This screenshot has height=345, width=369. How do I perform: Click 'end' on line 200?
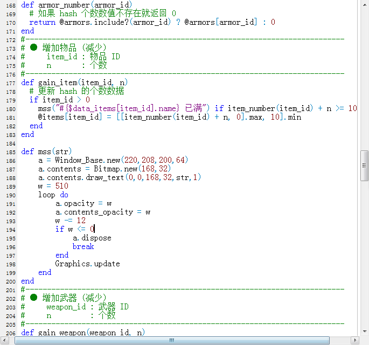(x=27, y=281)
